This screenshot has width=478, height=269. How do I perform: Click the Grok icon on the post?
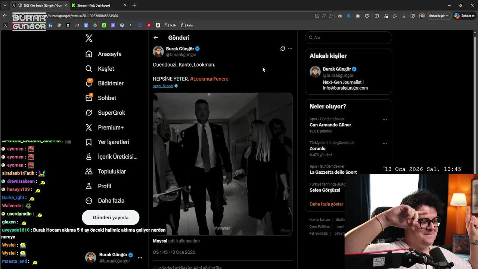tap(283, 49)
